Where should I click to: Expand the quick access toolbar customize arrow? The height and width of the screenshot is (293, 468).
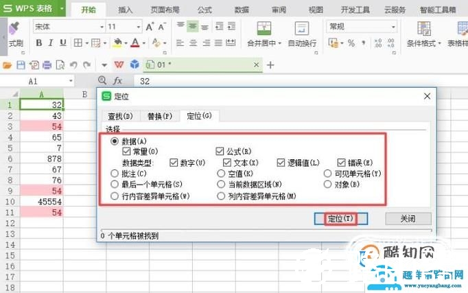pyautogui.click(x=104, y=65)
